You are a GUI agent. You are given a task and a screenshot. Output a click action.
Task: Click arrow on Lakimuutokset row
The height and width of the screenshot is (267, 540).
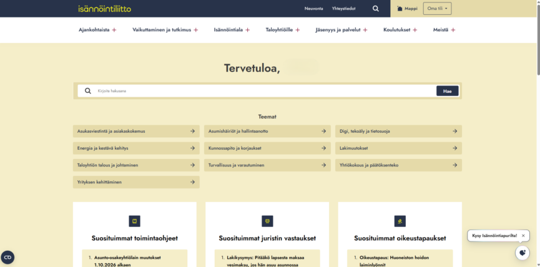(455, 148)
